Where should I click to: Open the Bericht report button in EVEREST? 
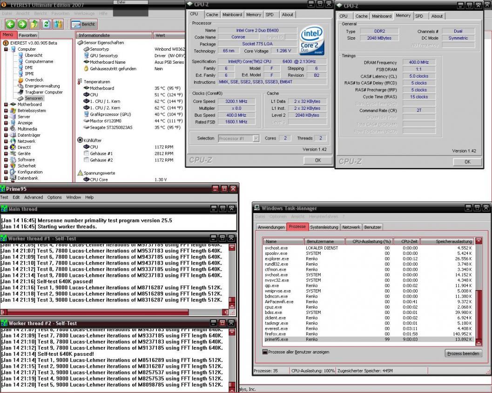click(x=83, y=24)
